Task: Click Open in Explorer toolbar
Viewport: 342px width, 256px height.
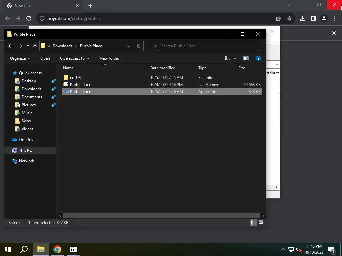Action: [45, 58]
